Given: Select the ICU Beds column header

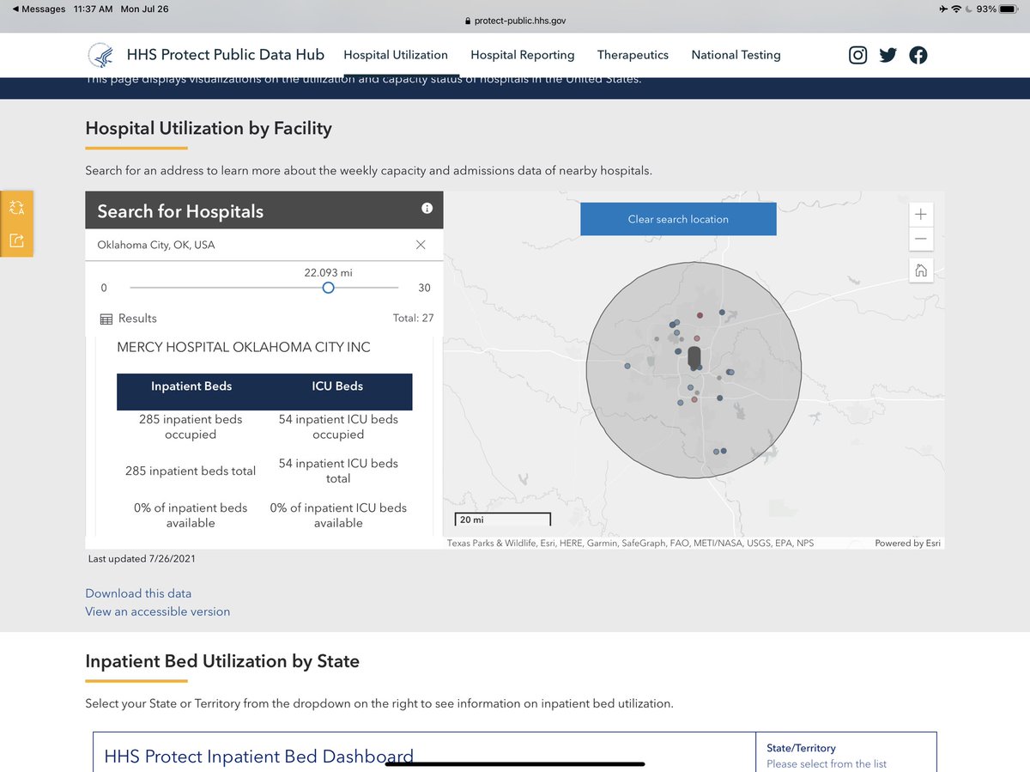Looking at the screenshot, I should (x=338, y=386).
